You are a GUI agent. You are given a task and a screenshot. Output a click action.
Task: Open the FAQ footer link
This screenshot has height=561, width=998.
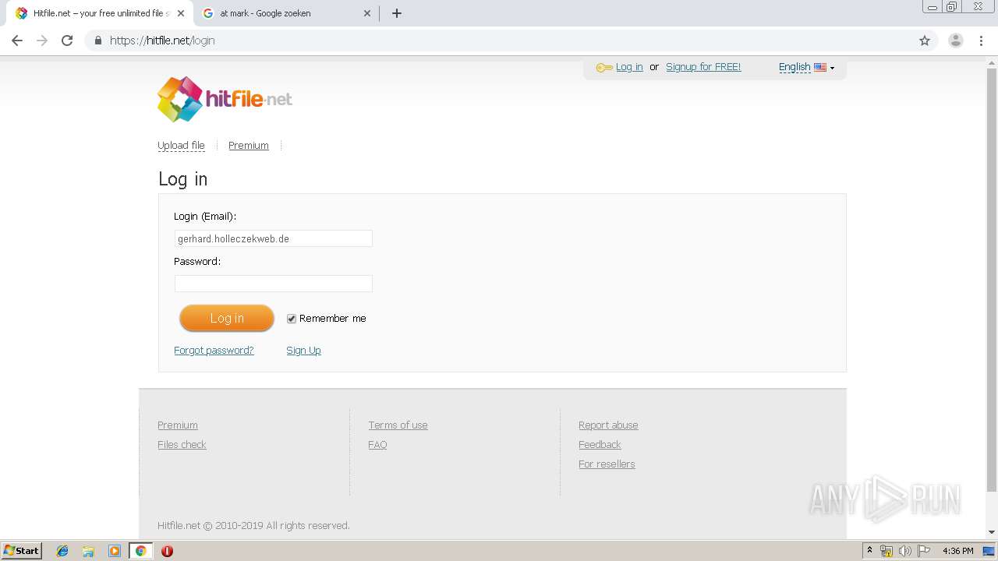tap(377, 445)
